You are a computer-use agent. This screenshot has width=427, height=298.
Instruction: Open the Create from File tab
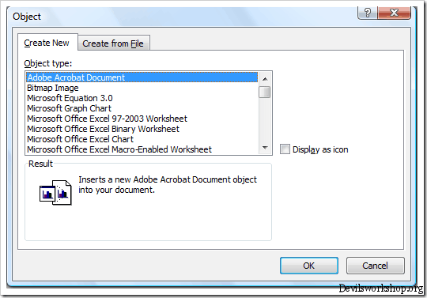pyautogui.click(x=113, y=43)
